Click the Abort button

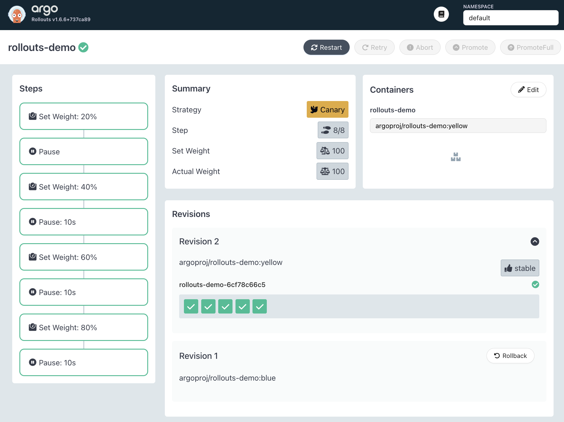click(x=420, y=47)
